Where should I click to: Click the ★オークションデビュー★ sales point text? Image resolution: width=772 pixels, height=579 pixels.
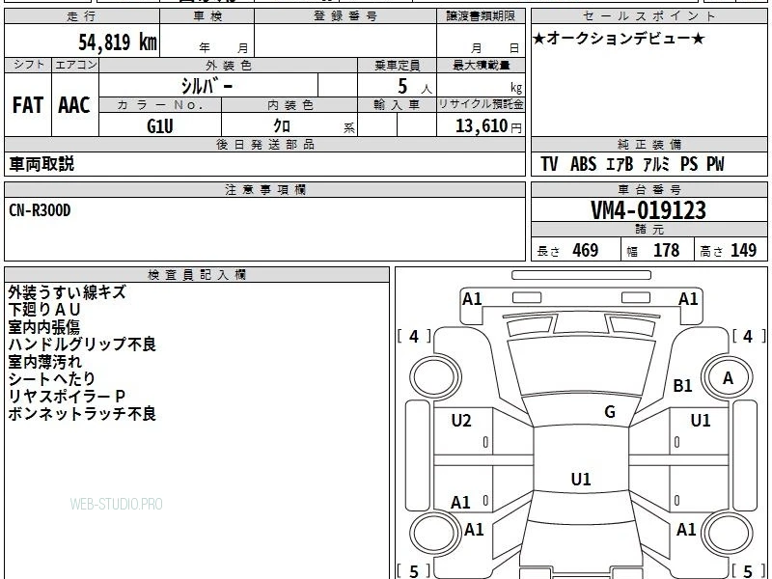[619, 39]
